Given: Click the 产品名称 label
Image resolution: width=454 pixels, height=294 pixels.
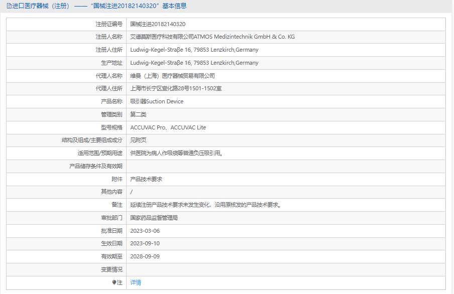Looking at the screenshot, I should [x=111, y=101].
